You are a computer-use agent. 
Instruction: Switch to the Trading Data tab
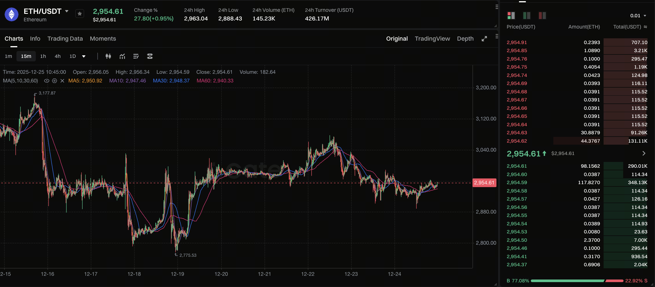65,39
